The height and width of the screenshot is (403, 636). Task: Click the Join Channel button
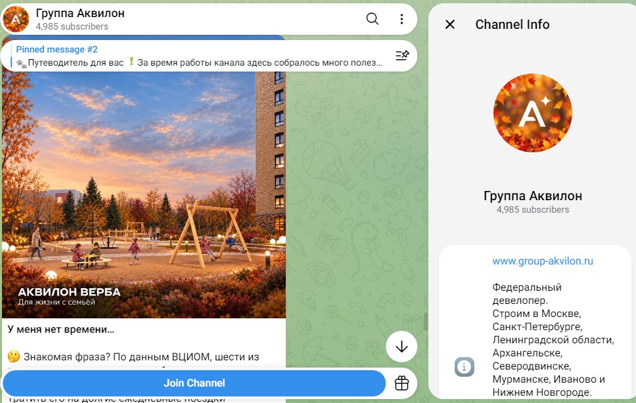[194, 383]
